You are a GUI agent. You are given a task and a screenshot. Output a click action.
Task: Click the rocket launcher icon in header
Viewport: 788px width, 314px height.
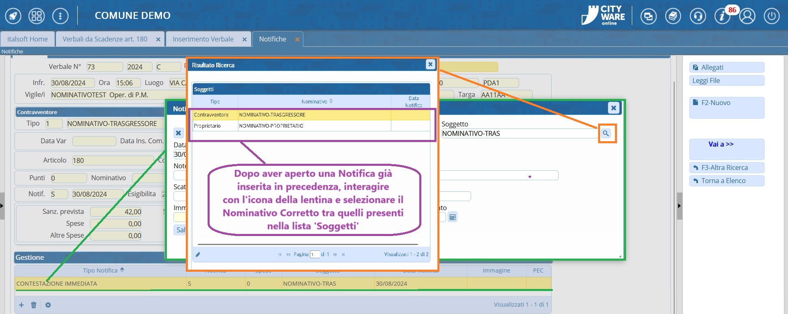[13, 16]
